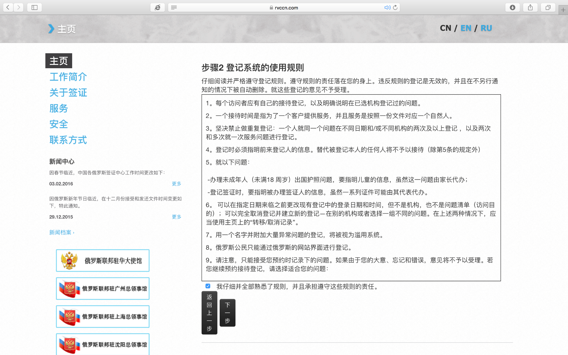Click the 主页 header title link

[x=66, y=29]
